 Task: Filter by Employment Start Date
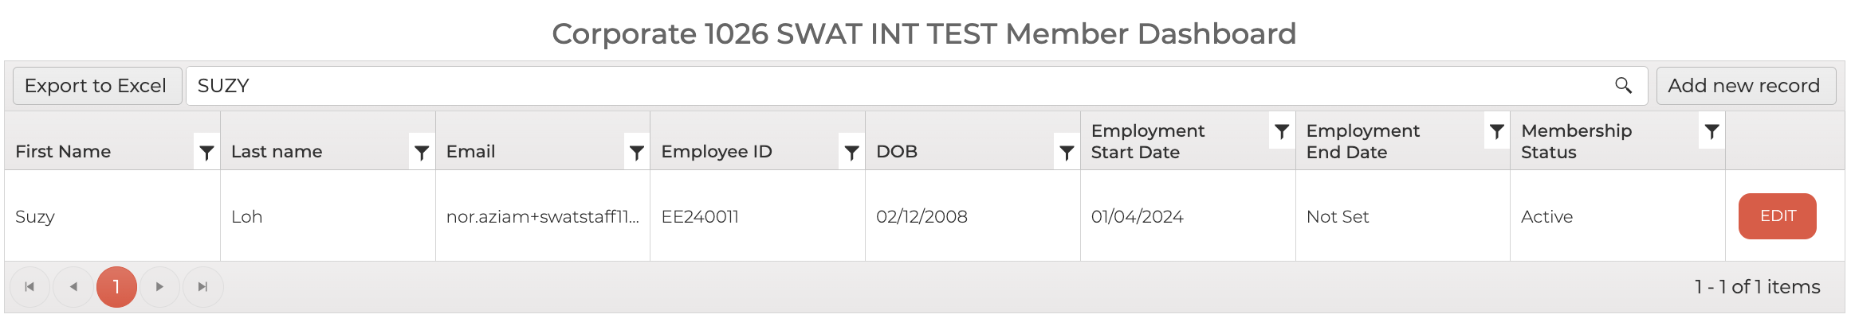[1282, 131]
